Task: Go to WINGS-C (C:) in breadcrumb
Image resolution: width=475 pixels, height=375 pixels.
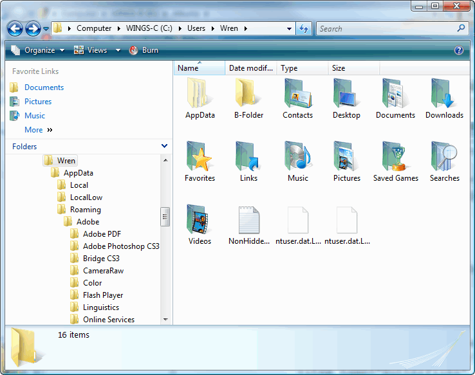Action: [x=149, y=28]
